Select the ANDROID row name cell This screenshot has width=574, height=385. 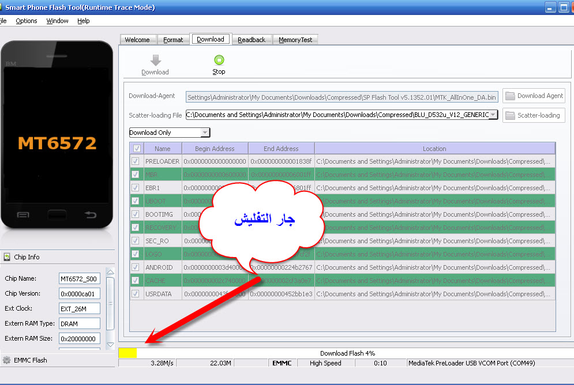[x=163, y=267]
